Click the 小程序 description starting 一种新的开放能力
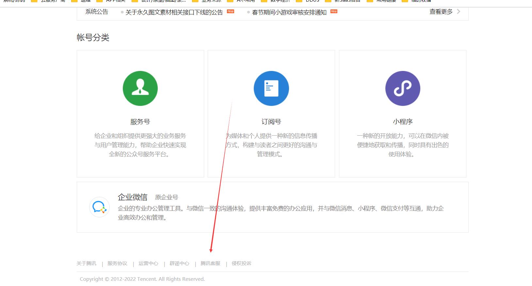 click(x=403, y=145)
